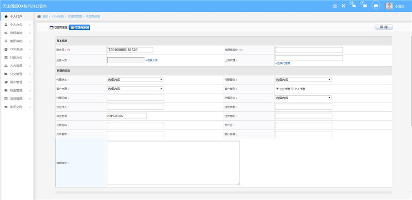412x200 pixels.
Task: Click the 集团审批 sidebar icon
Action: 6,41
